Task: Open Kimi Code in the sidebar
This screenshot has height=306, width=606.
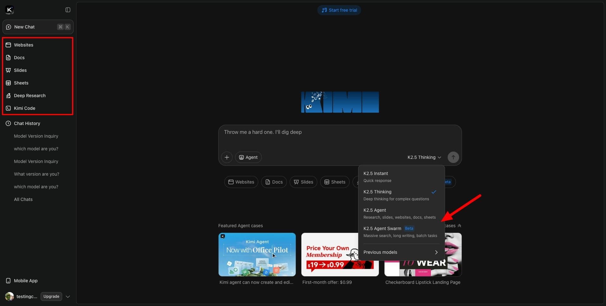Action: pos(38,108)
